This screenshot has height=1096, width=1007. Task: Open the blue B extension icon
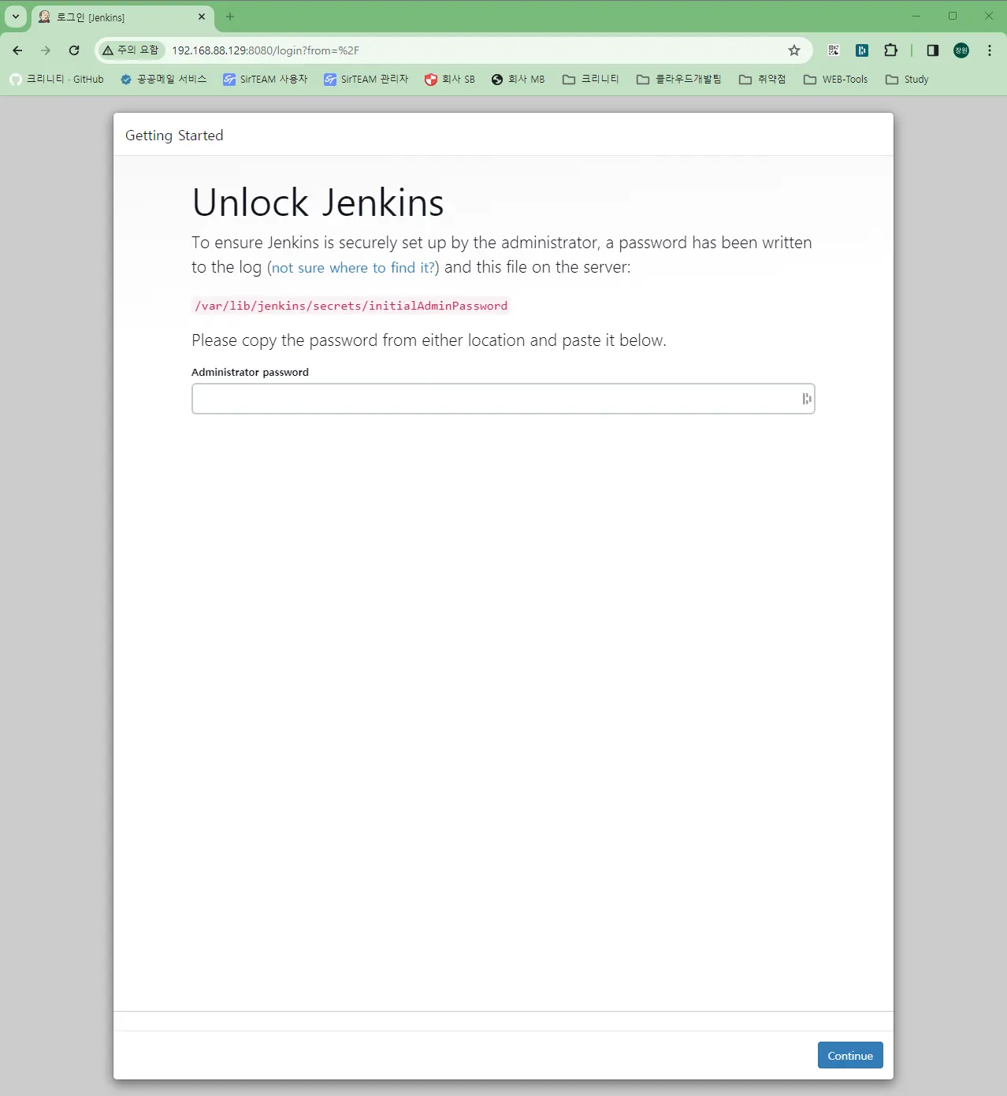862,50
